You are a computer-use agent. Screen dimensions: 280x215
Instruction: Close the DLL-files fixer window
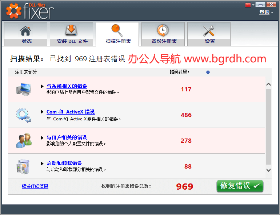(x=271, y=4)
